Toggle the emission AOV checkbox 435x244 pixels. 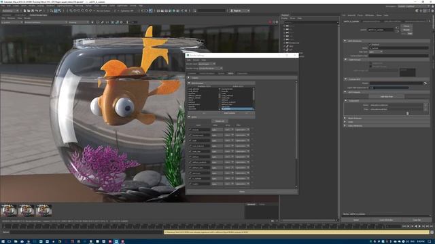(190, 173)
